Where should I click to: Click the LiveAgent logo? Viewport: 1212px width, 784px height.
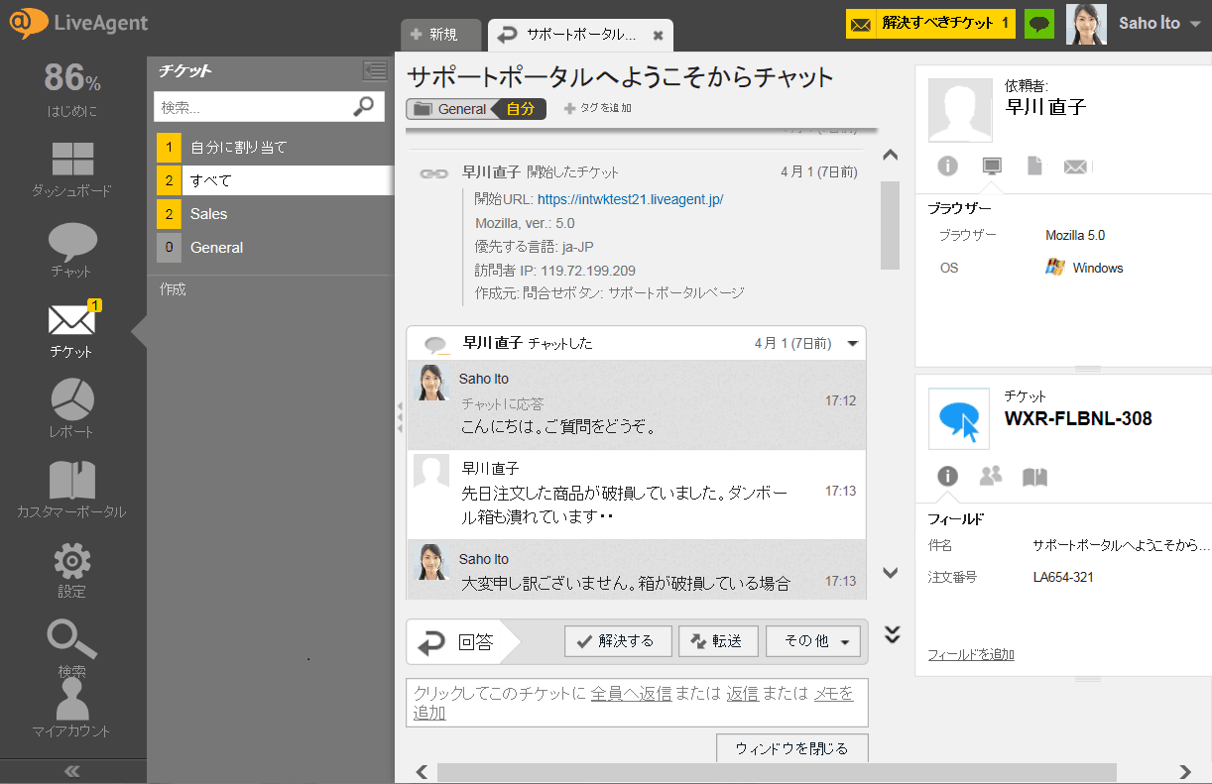point(79,22)
